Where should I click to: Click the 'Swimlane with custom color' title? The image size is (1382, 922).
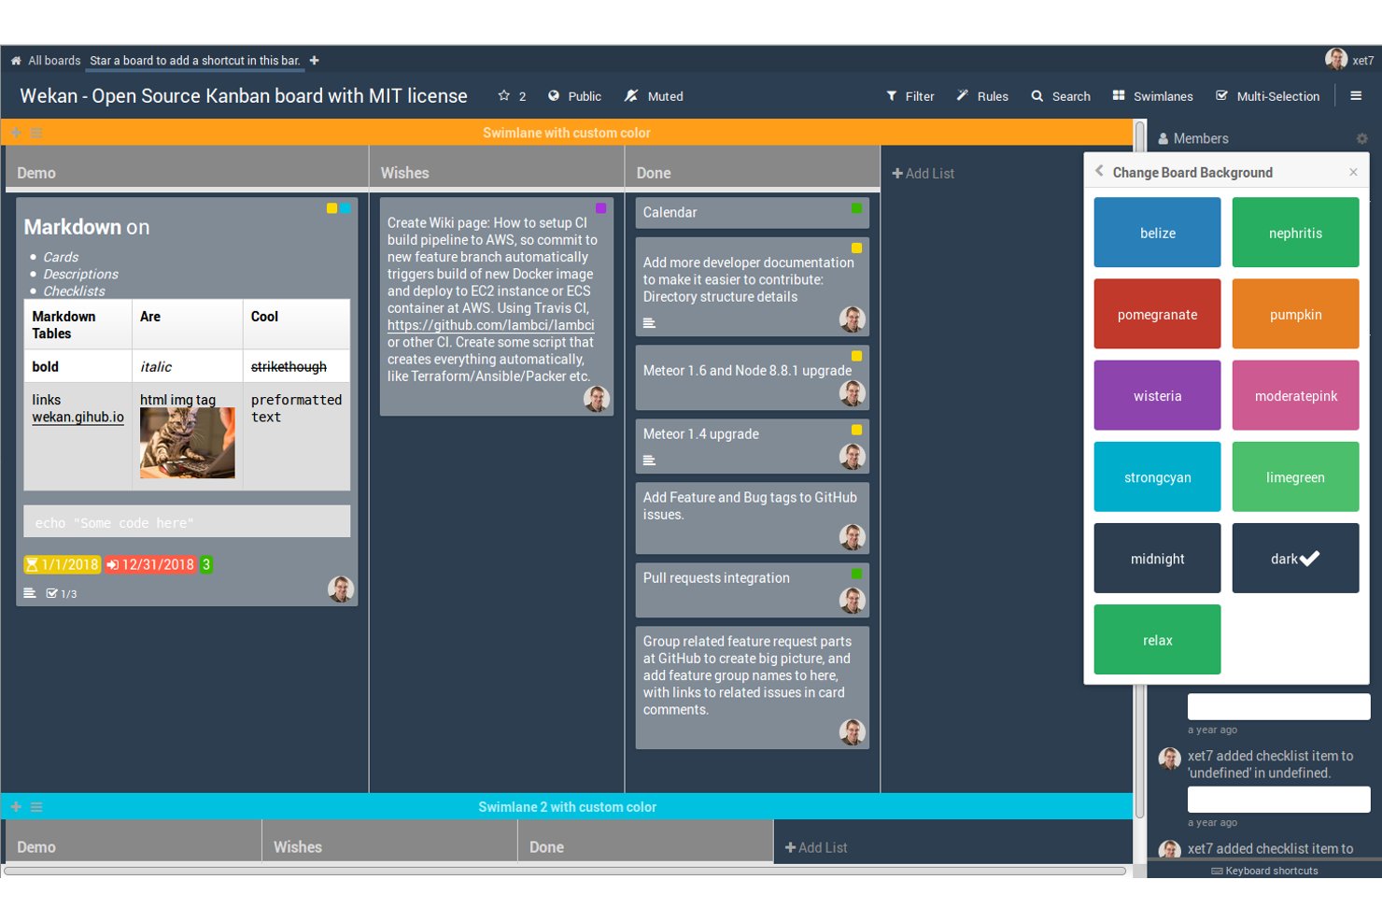click(567, 133)
